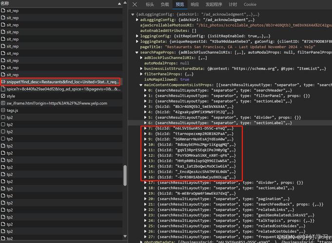Expand item 6 sectionLabel separator

(x=145, y=122)
